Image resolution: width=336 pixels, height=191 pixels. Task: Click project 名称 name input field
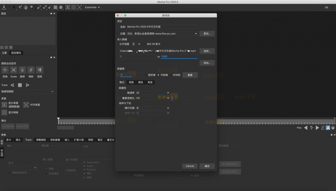click(162, 27)
